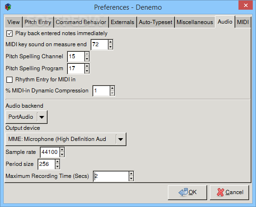Decrease Pitch Spelling Program value
256x207 pixels.
tap(87, 71)
